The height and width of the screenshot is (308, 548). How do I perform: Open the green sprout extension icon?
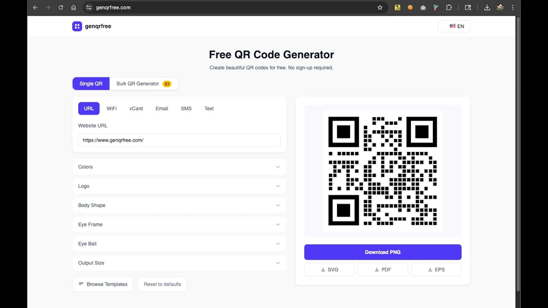pos(436,8)
